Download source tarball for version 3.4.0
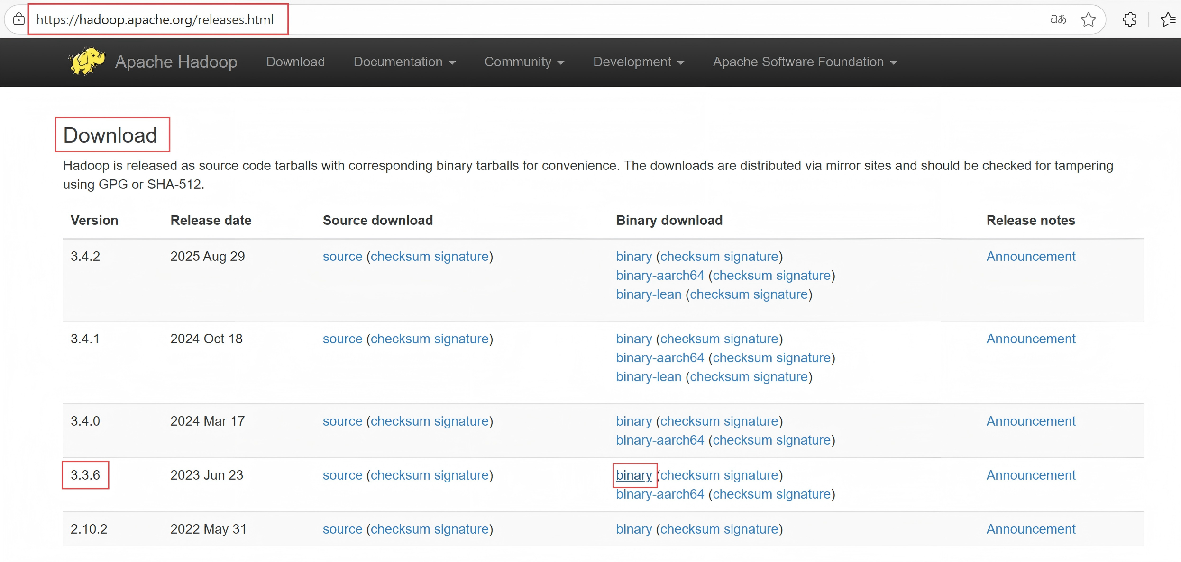 pyautogui.click(x=342, y=421)
